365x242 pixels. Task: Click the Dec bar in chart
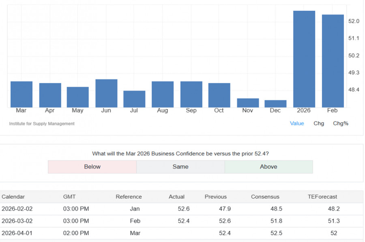point(275,104)
